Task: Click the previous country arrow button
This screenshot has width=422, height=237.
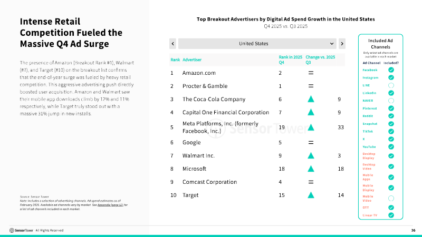Action: click(173, 44)
